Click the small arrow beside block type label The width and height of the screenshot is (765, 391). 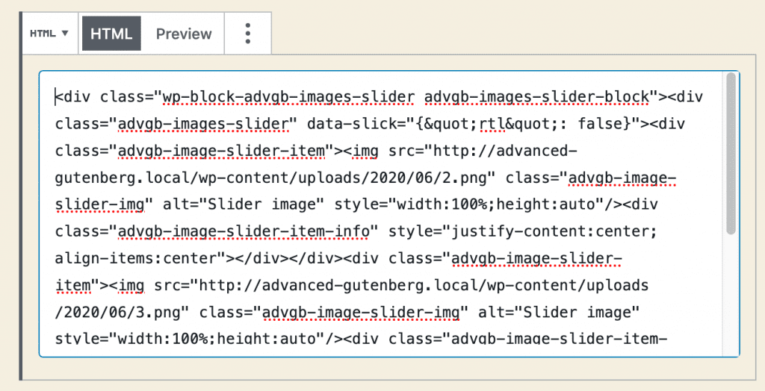coord(65,34)
